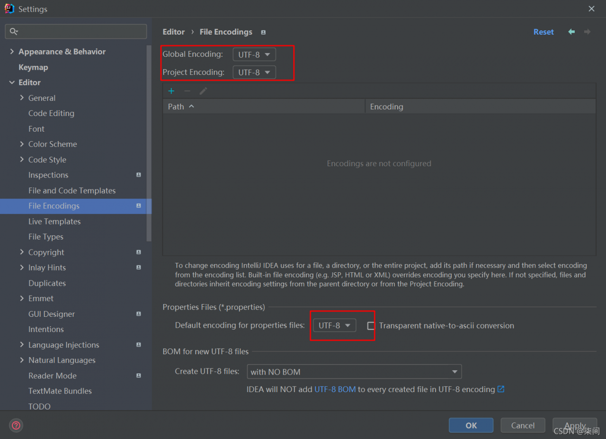Expand the Emmet node
The image size is (606, 439).
(22, 298)
